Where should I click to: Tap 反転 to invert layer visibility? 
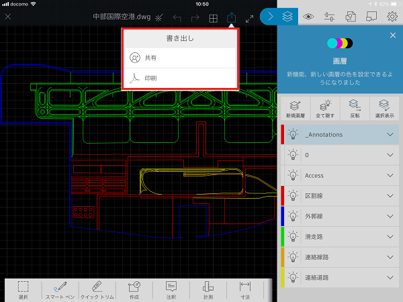pos(355,109)
